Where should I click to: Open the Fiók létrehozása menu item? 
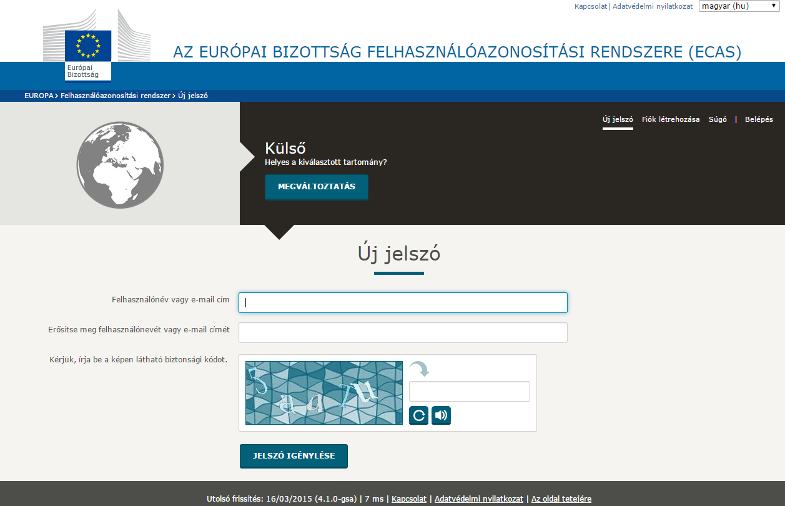click(671, 119)
